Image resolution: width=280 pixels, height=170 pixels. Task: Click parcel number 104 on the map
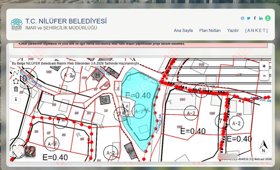182,99
